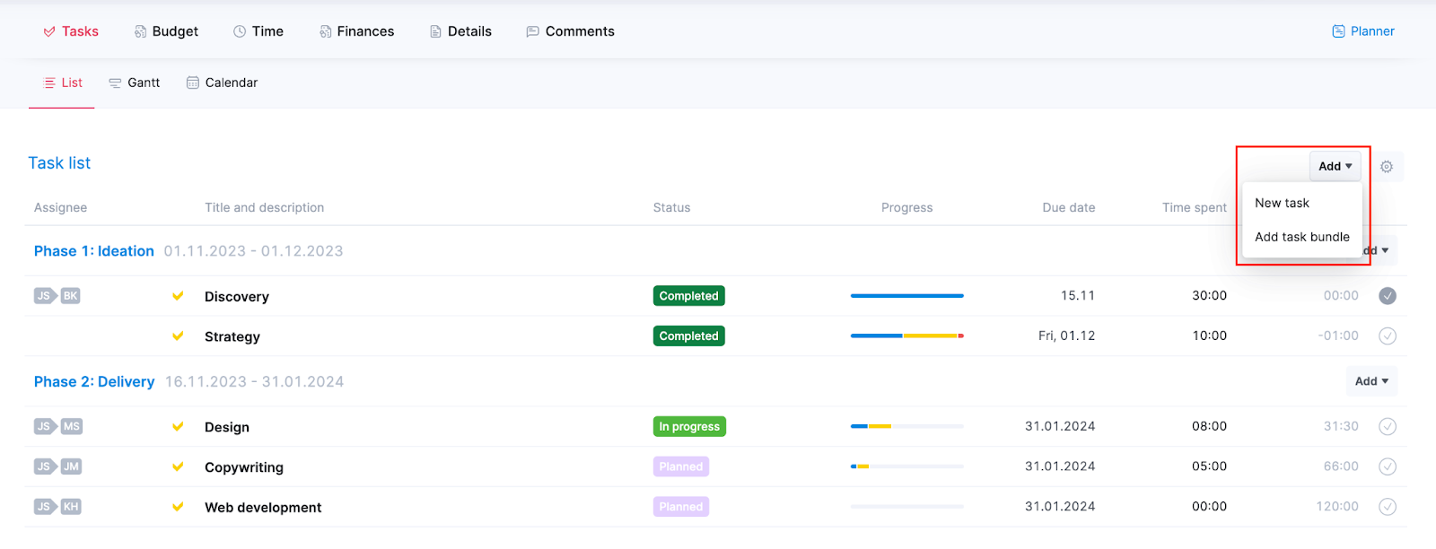Toggle Design task completion circle
The width and height of the screenshot is (1436, 549).
tap(1388, 427)
